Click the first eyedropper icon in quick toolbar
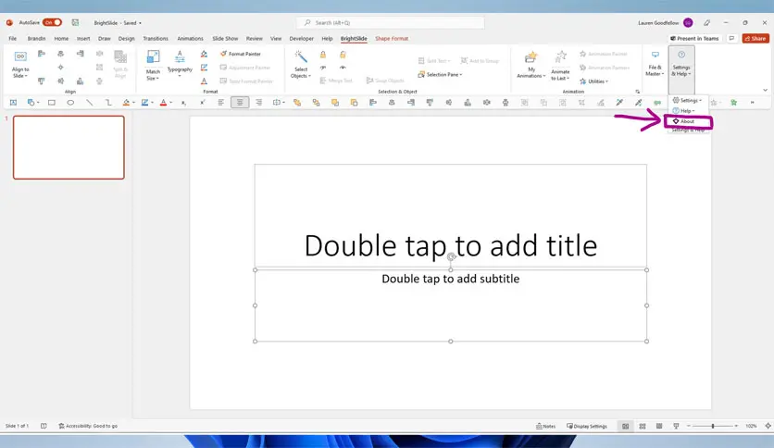Screen dimensions: 774x448 (x=619, y=103)
